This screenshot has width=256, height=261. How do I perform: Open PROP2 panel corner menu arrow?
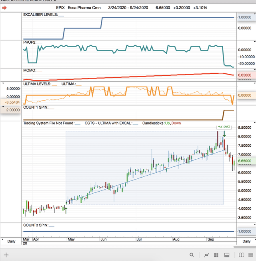tap(255, 42)
